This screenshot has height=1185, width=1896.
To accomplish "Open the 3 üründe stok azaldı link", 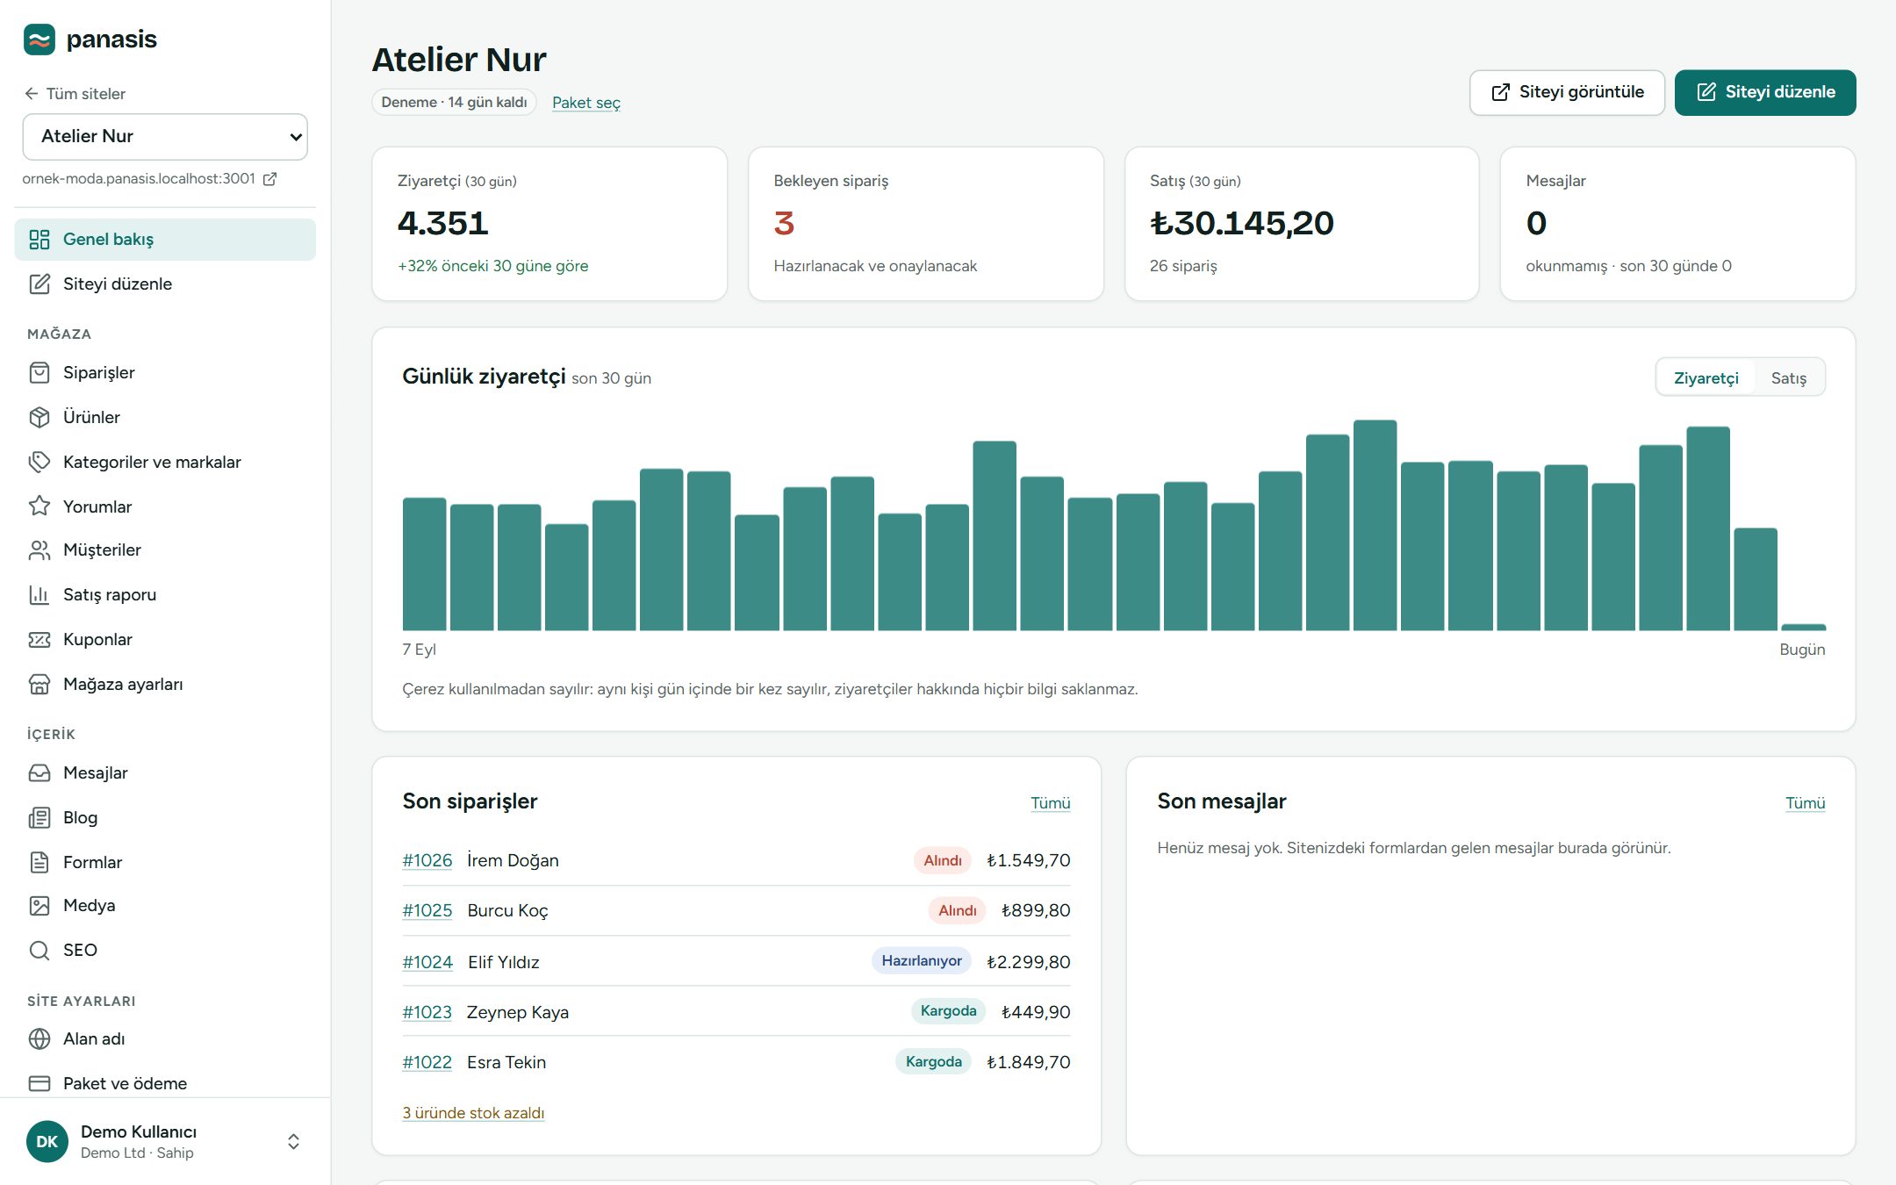I will 473,1112.
